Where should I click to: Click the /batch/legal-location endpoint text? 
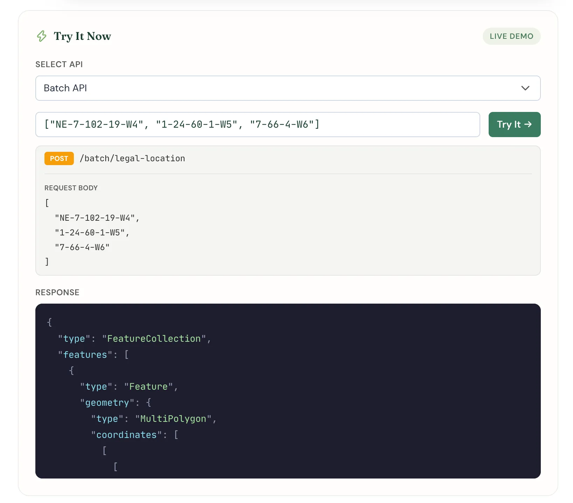[132, 158]
